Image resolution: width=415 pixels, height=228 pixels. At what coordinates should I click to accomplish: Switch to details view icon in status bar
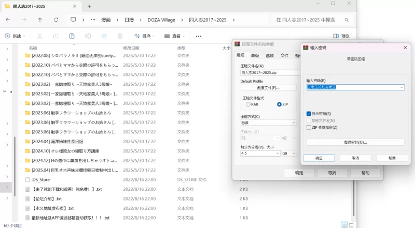coord(343,225)
